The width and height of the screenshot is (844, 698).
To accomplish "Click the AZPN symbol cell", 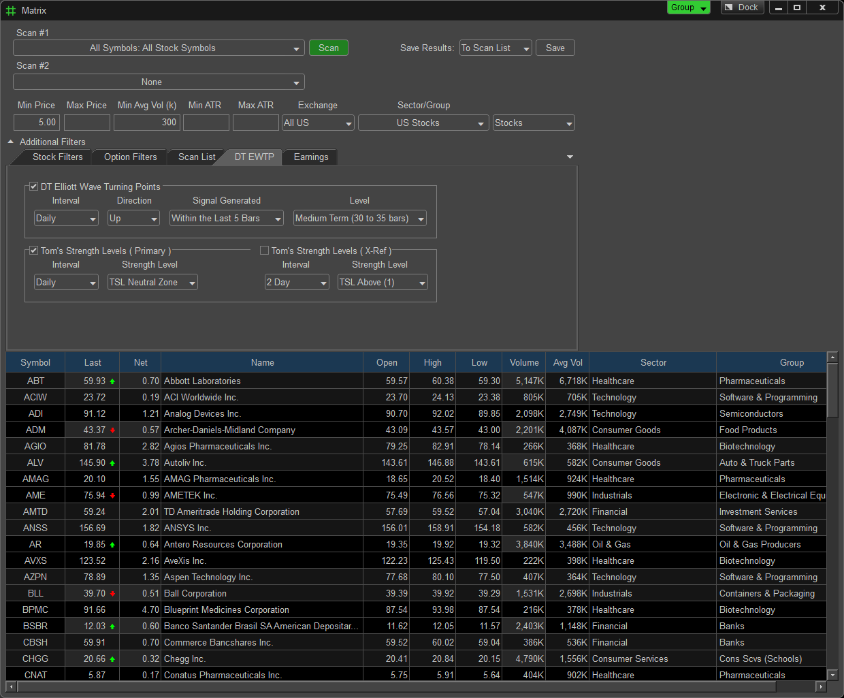I will pyautogui.click(x=35, y=577).
